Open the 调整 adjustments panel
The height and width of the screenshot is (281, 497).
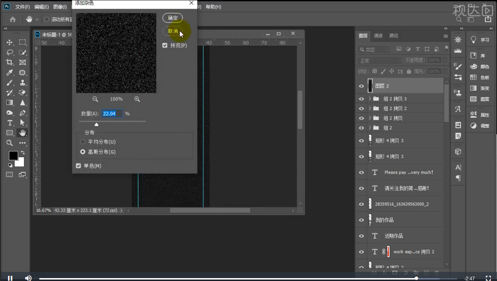(x=481, y=126)
